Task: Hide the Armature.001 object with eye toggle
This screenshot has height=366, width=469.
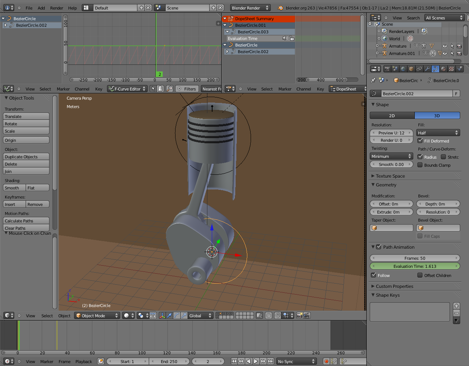Action: (444, 53)
